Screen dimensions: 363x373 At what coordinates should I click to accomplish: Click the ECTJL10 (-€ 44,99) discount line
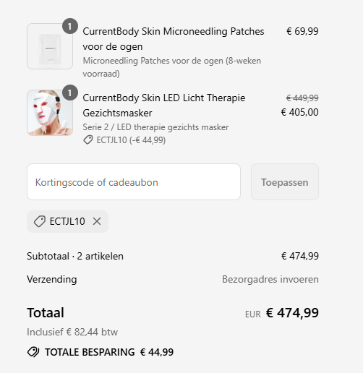coord(124,140)
